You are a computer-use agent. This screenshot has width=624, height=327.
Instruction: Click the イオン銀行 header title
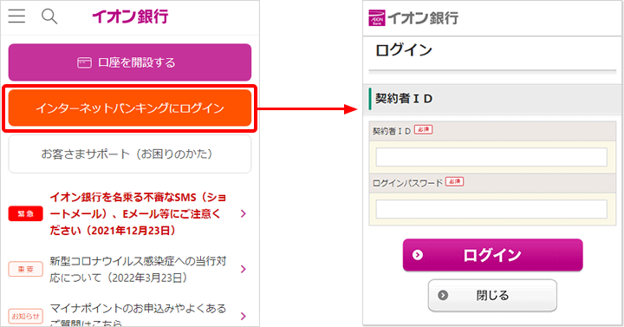coord(131,16)
